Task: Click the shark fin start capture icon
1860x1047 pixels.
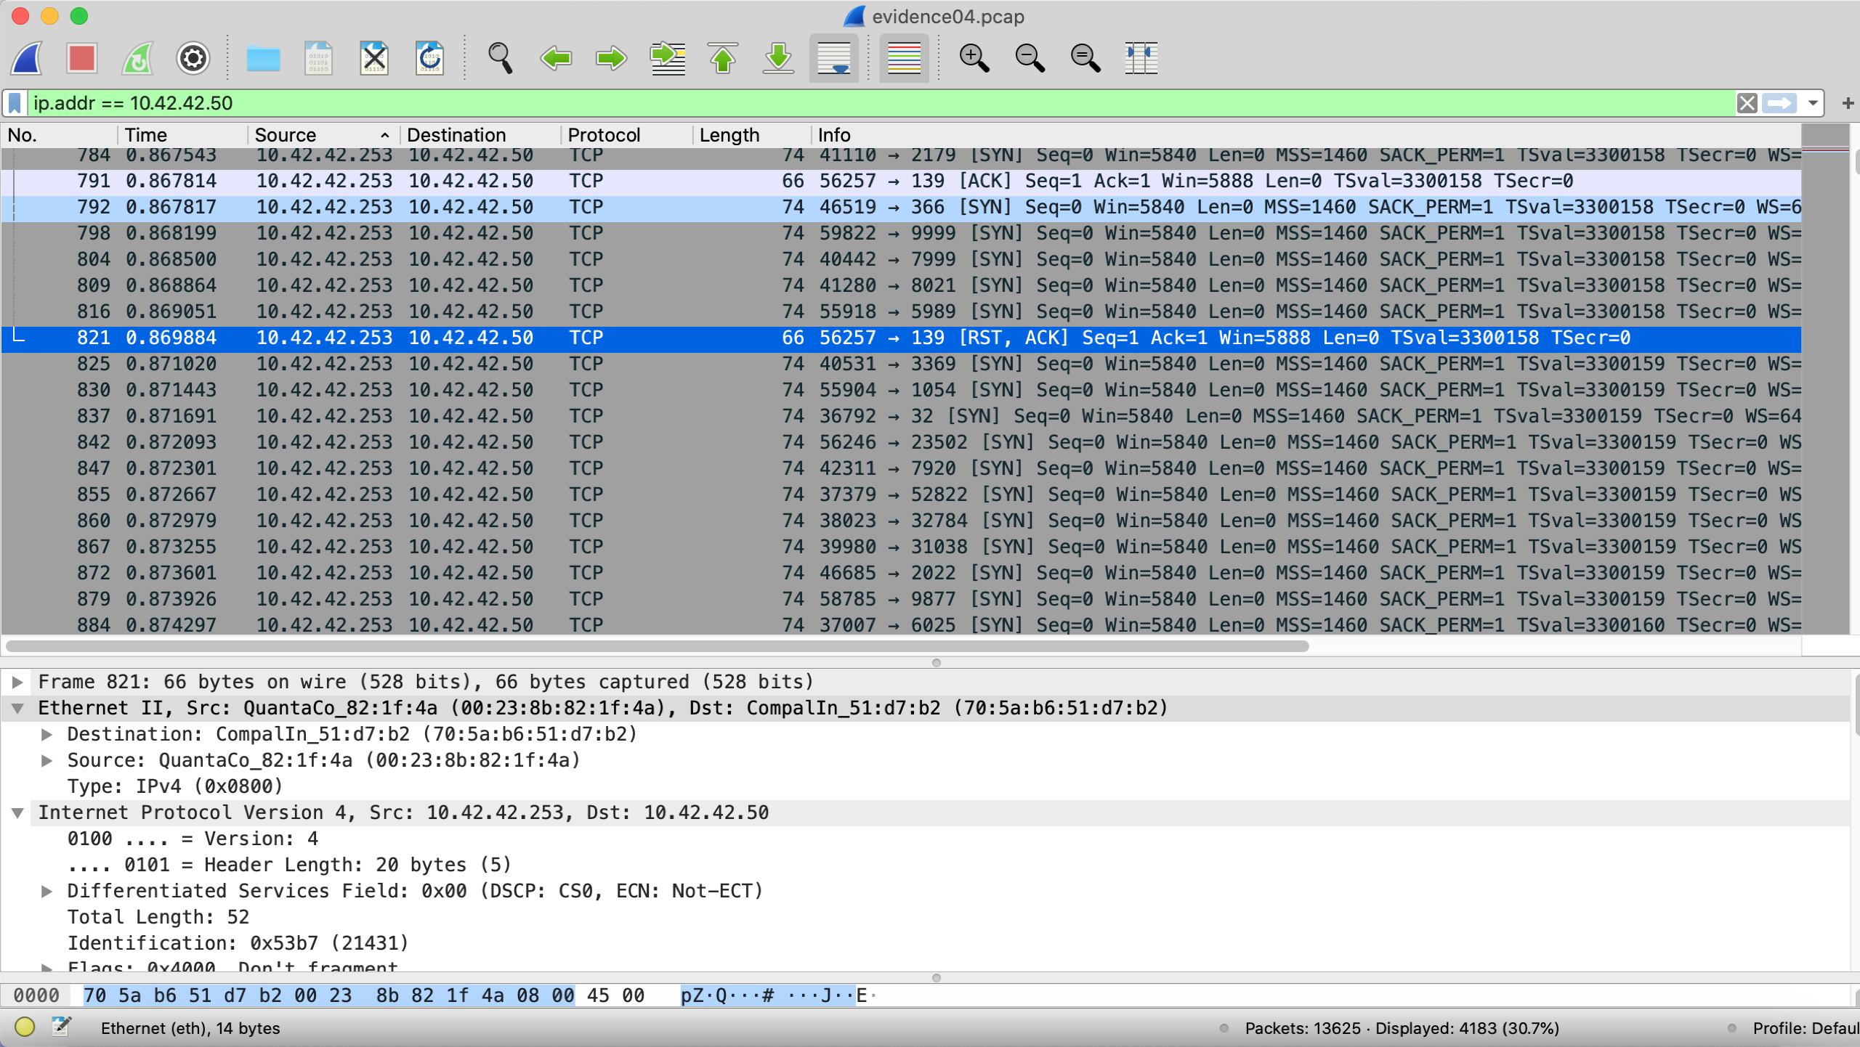Action: (x=27, y=58)
